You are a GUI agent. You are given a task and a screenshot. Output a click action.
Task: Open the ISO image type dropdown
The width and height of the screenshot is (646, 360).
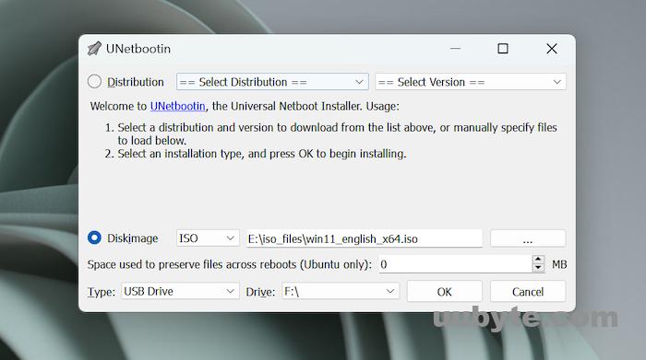(x=208, y=238)
